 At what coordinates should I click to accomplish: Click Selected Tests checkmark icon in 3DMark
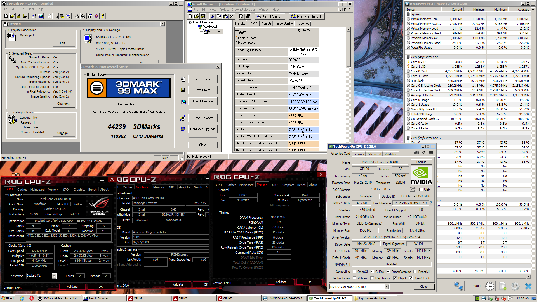coord(12,59)
